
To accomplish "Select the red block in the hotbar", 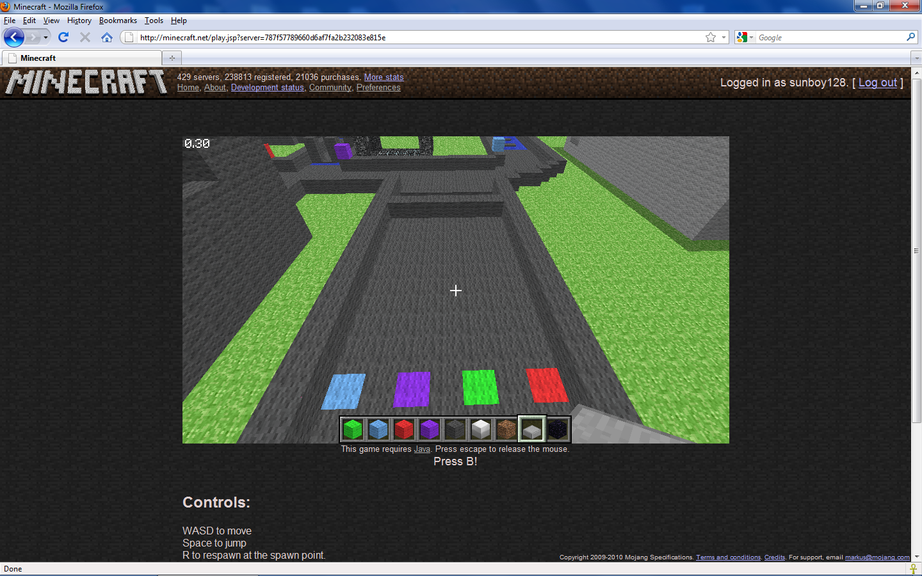I will coord(404,429).
